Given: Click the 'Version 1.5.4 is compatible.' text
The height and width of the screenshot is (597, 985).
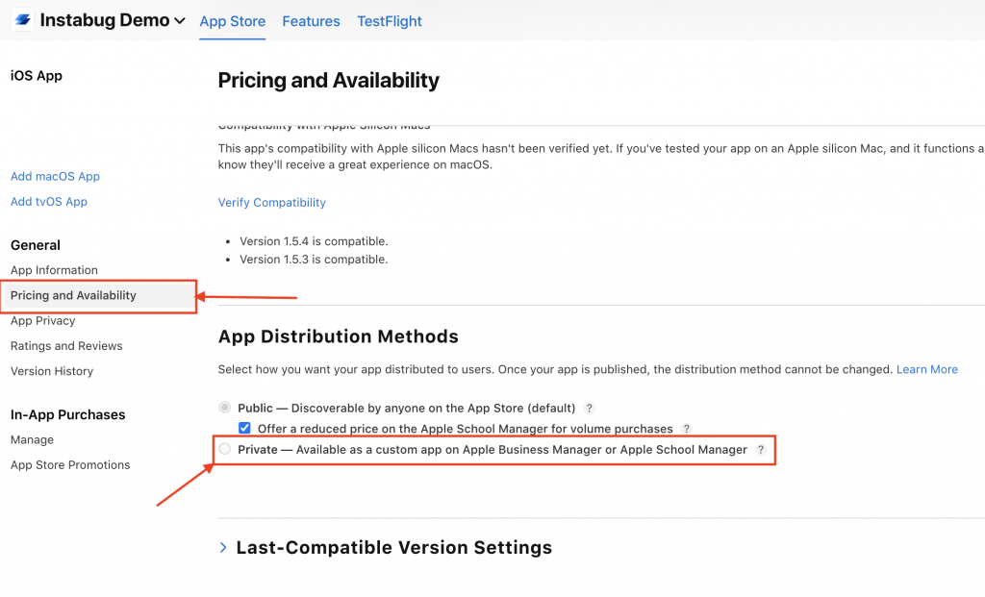Looking at the screenshot, I should (x=314, y=241).
